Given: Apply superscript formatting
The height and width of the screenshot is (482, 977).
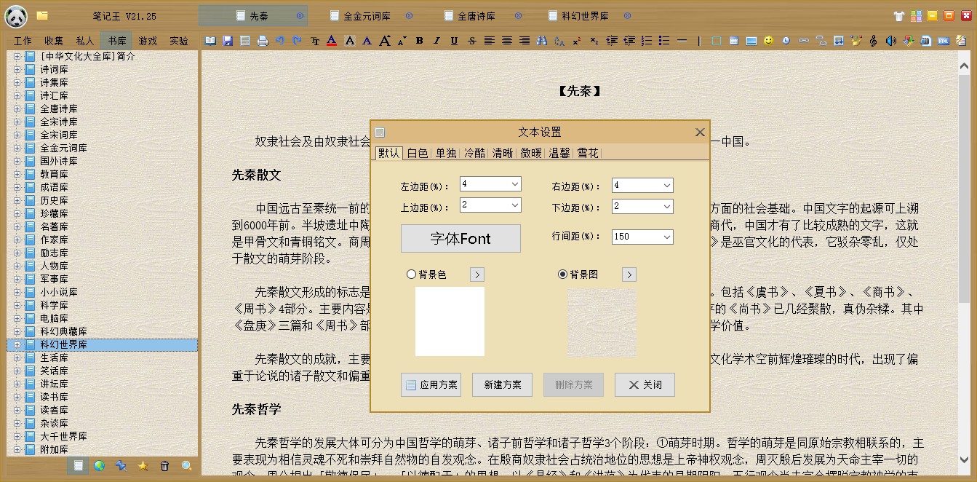Looking at the screenshot, I should tap(576, 42).
